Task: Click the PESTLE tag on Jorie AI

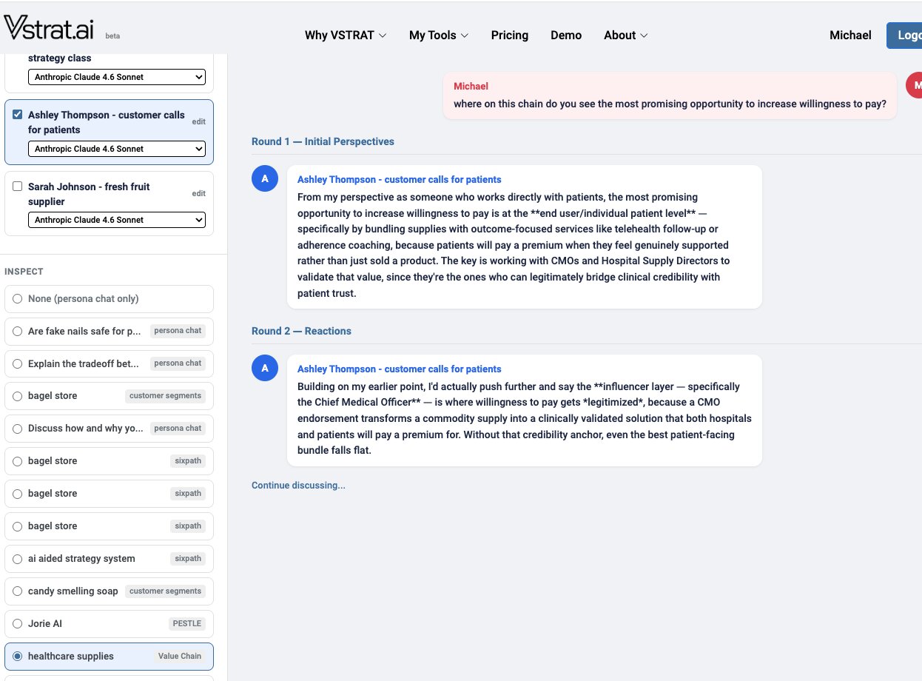Action: point(186,624)
